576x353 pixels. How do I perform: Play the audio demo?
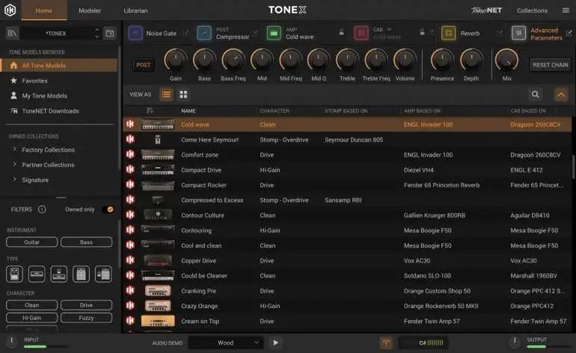[x=275, y=343]
